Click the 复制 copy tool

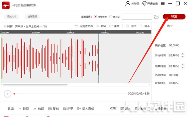pyautogui.click(x=53, y=109)
